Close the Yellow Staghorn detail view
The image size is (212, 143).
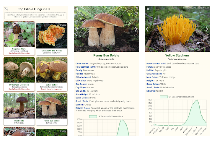[148, 9]
